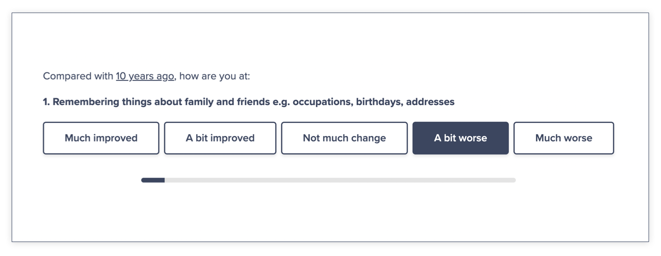
Task: Open the underlined "10 years ago" link
Action: tap(145, 76)
